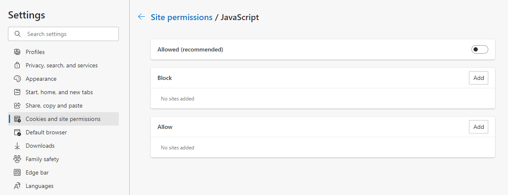Add a site to the Block list
The image size is (508, 195).
click(479, 78)
